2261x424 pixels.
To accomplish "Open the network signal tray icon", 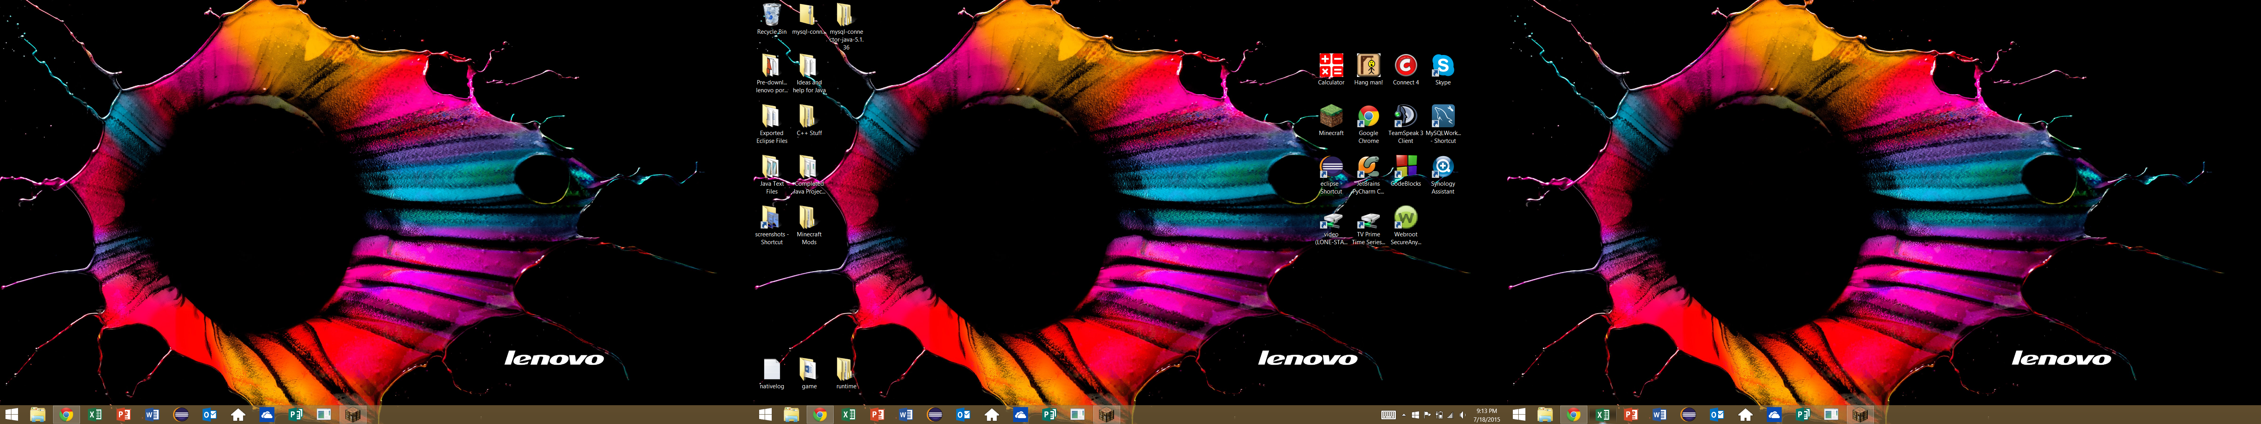I will coord(1450,415).
